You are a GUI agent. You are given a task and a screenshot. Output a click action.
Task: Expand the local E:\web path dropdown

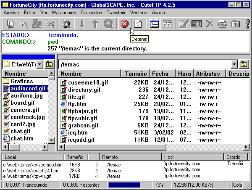[x=40, y=64]
